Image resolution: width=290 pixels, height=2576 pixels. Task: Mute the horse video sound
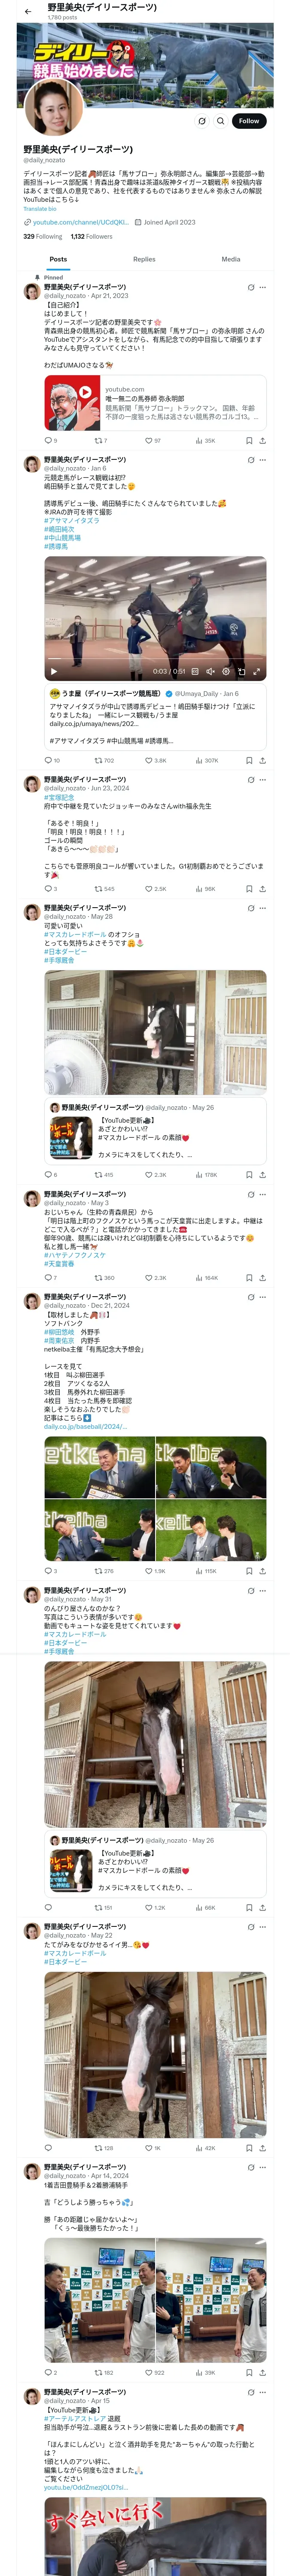click(210, 672)
